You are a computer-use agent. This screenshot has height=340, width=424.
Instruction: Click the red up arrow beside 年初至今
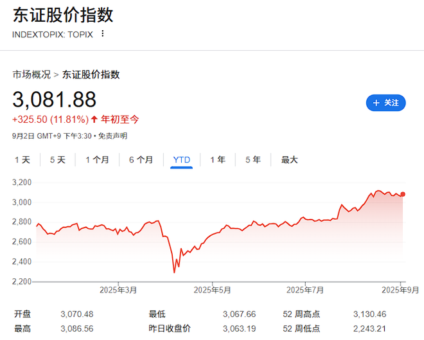[94, 119]
